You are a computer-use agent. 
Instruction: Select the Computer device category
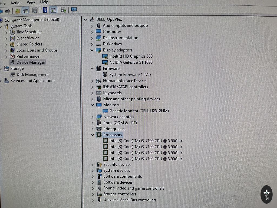[112, 32]
